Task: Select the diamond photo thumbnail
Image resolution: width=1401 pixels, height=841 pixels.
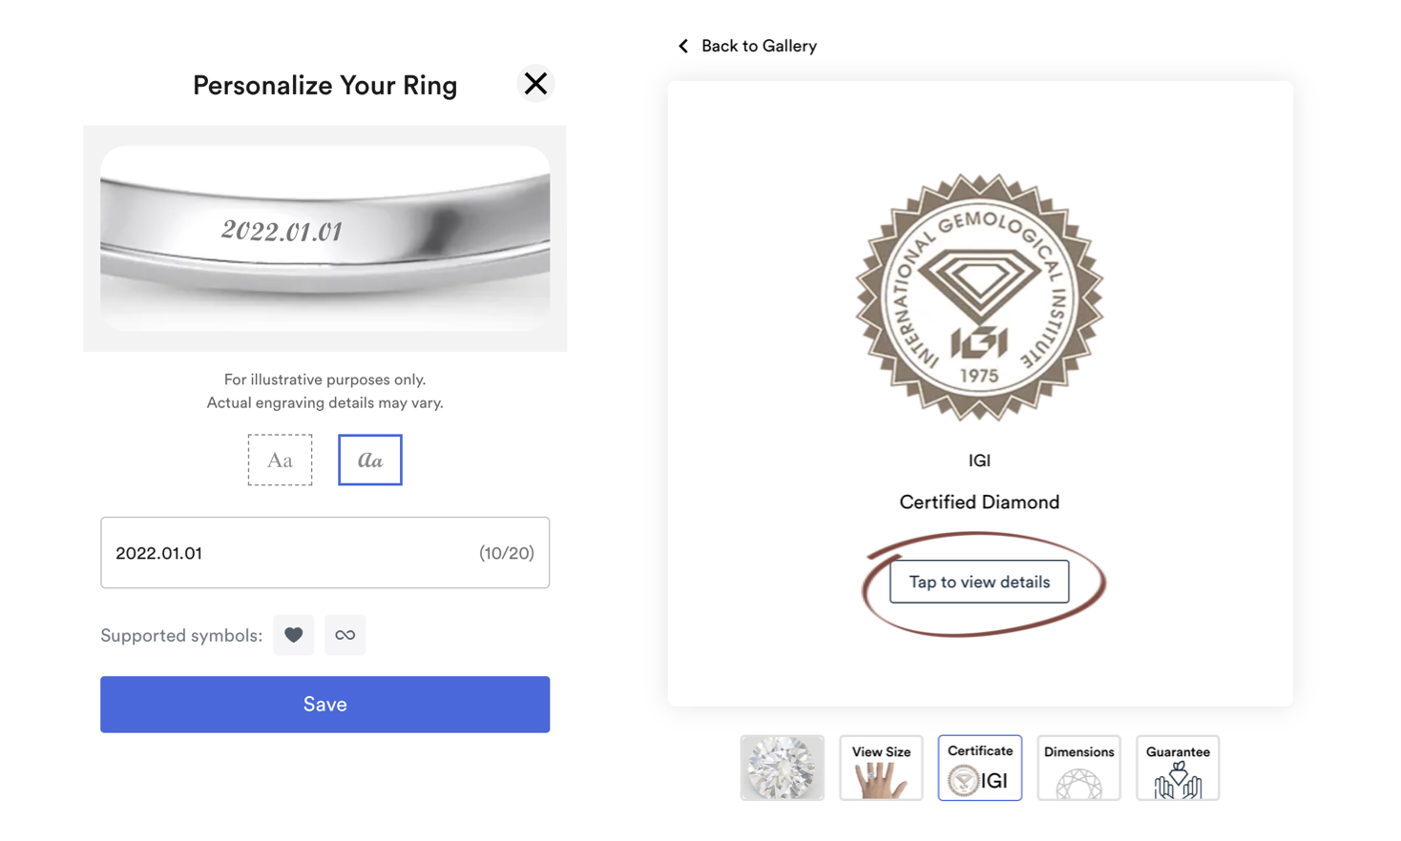Action: pyautogui.click(x=782, y=767)
